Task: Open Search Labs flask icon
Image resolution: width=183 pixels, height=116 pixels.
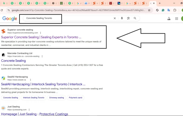Action: 169,19
